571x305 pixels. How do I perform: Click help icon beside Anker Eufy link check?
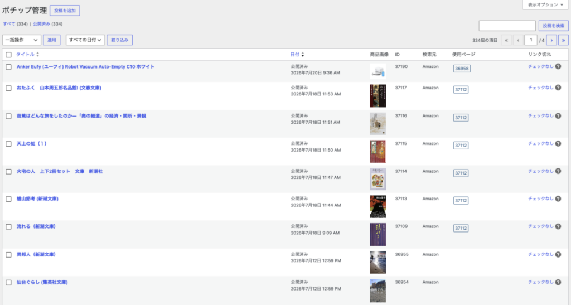(x=558, y=66)
